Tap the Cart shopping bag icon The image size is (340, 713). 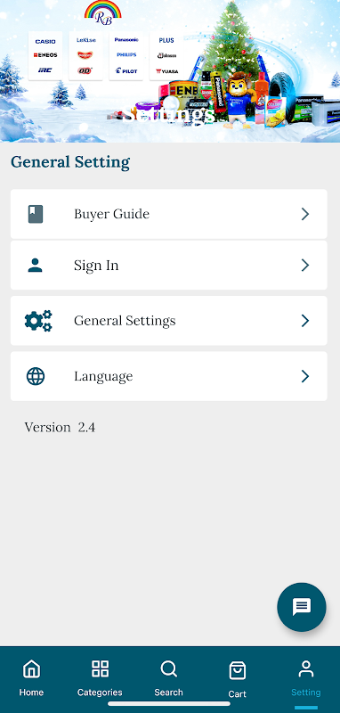click(x=238, y=670)
